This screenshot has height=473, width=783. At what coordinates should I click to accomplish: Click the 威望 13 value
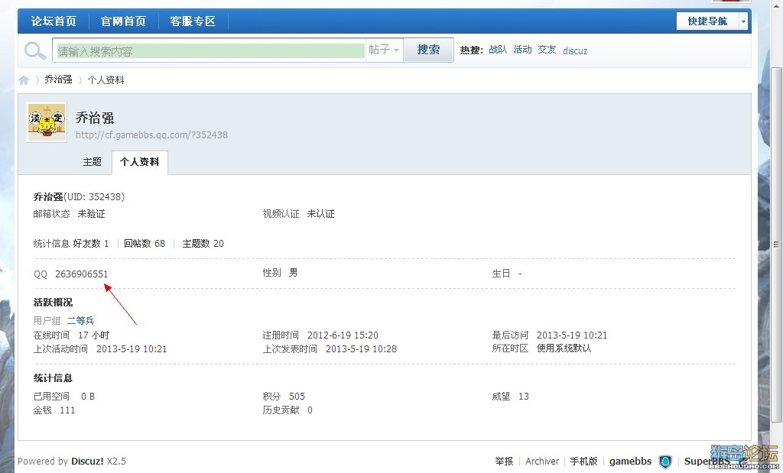click(x=523, y=396)
